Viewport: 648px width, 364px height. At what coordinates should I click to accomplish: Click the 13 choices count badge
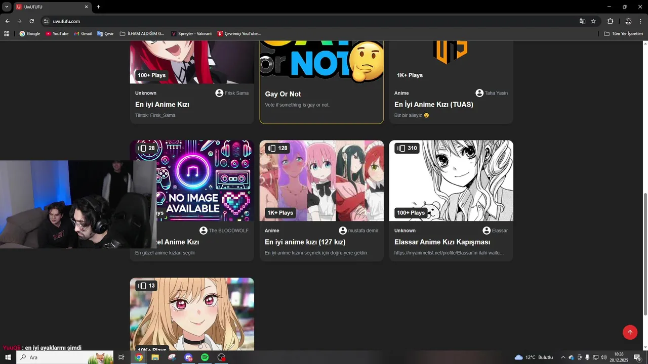pos(146,286)
